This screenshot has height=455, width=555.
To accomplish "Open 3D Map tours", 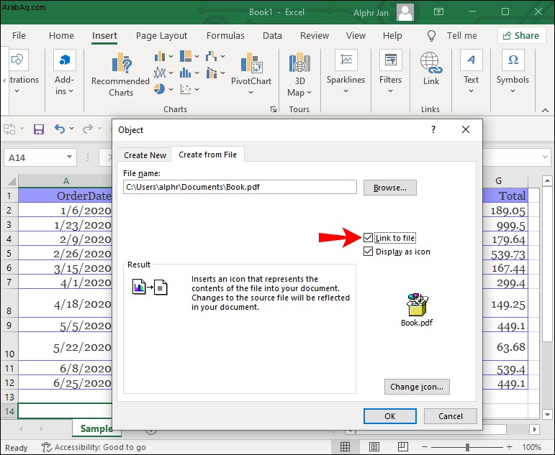I will (299, 75).
